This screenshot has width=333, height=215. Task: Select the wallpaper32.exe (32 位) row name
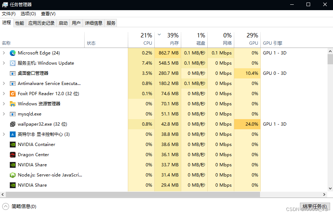click(42, 124)
